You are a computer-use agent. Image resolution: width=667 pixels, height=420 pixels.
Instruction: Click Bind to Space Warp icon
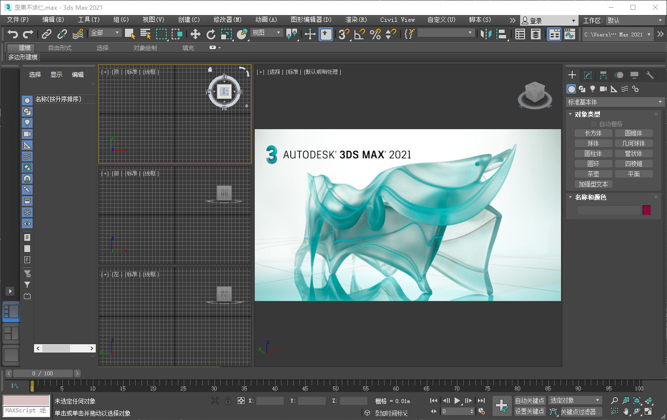click(x=78, y=34)
